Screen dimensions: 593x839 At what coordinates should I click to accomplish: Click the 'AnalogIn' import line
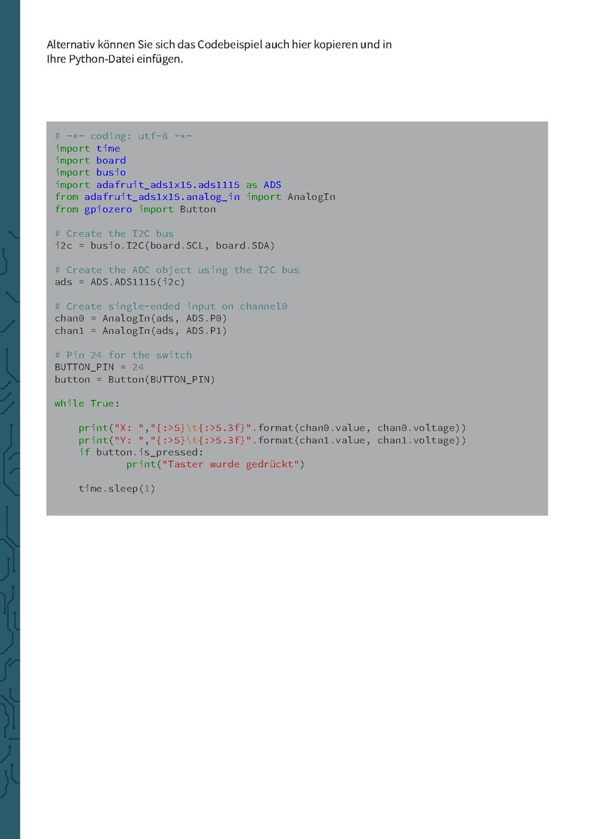(195, 196)
